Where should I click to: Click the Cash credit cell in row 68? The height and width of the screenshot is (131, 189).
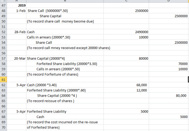(65, 117)
